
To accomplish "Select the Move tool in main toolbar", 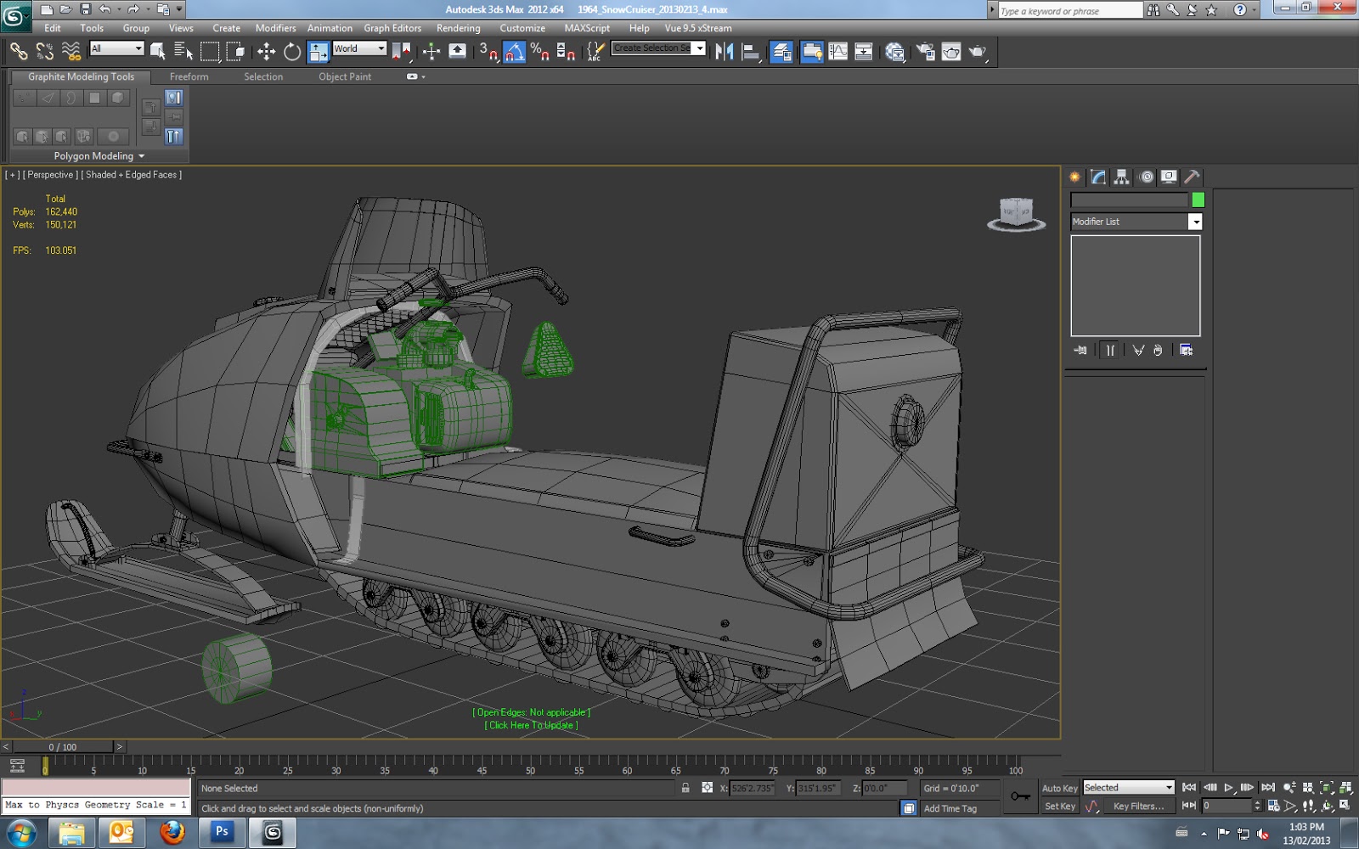I will click(266, 52).
